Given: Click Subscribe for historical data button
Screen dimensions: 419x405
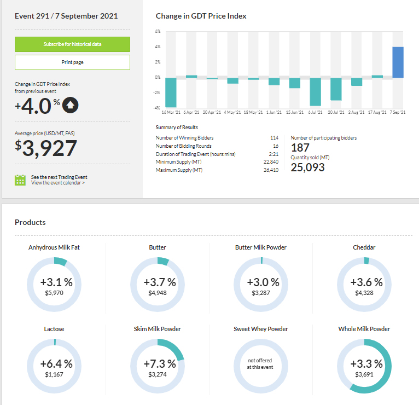Looking at the screenshot, I should click(x=72, y=44).
